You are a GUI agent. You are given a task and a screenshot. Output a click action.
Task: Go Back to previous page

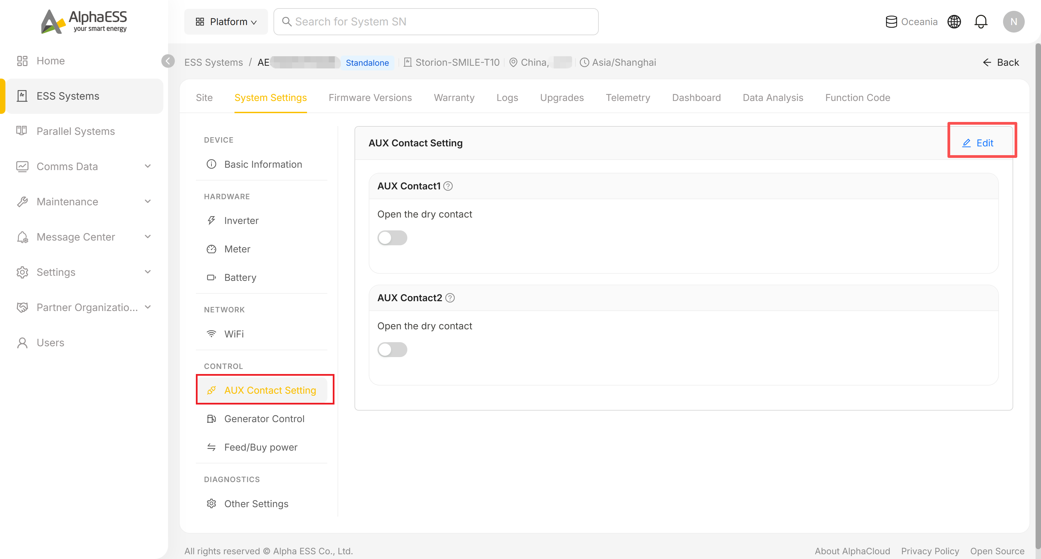[x=1001, y=62]
